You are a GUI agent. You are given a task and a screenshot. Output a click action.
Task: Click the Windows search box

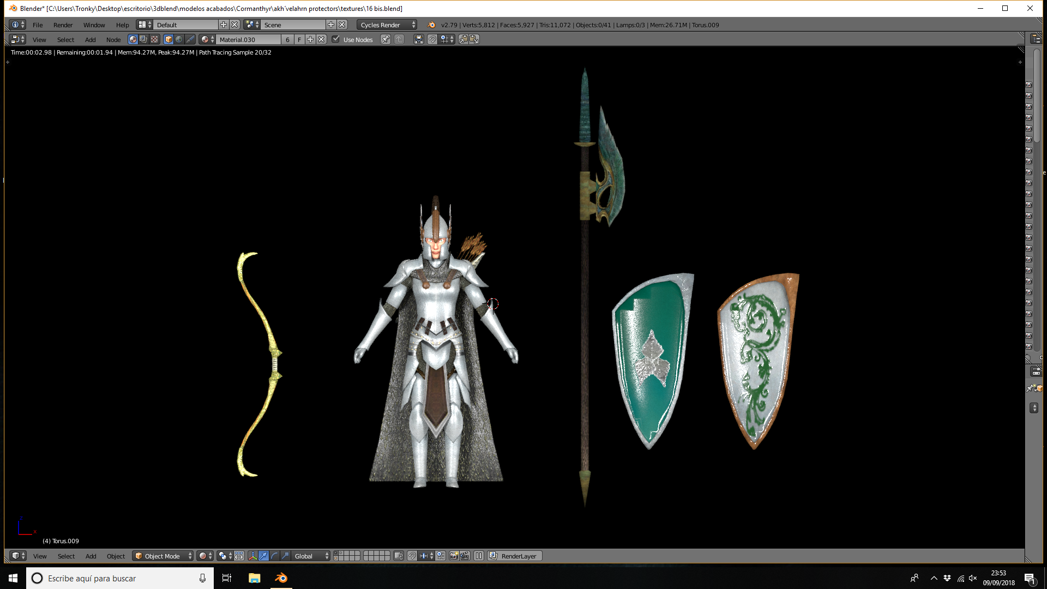tap(120, 578)
